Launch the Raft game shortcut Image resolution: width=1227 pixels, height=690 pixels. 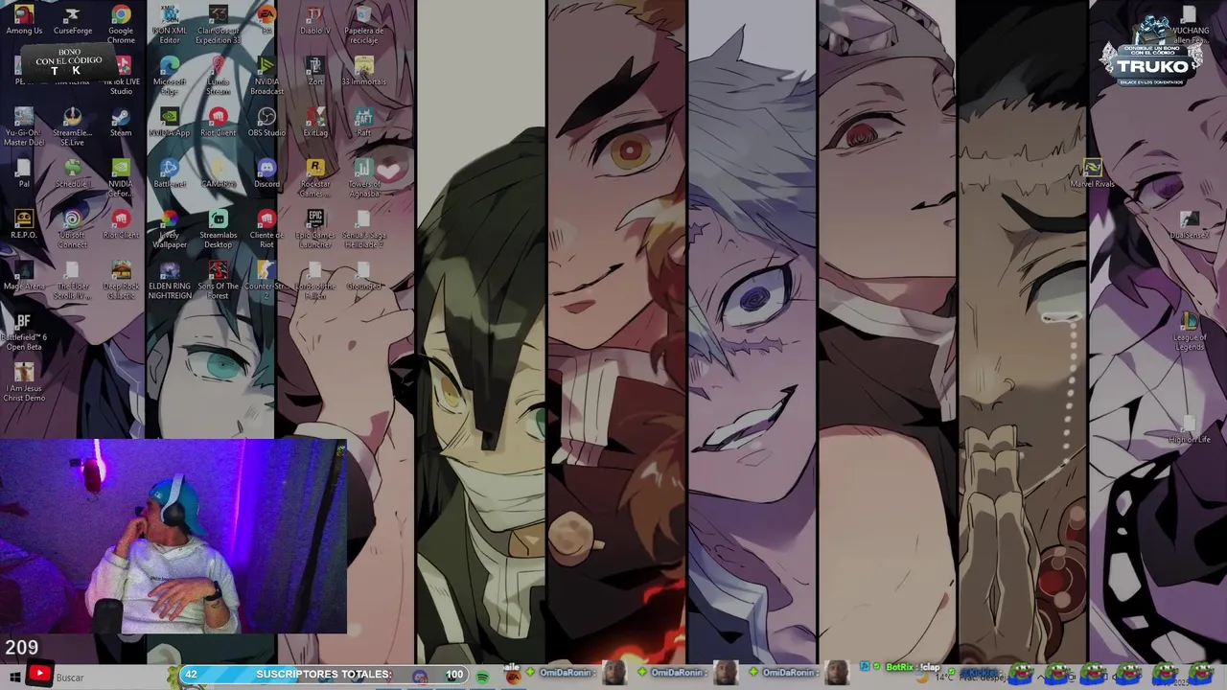[x=363, y=123]
